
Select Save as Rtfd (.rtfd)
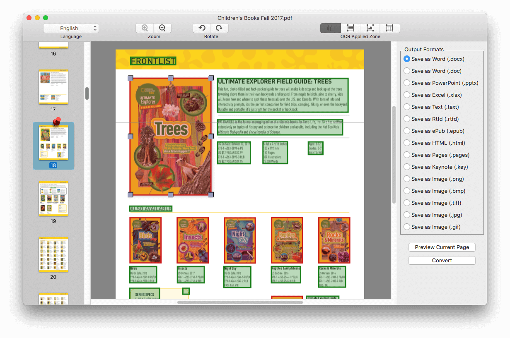[x=431, y=119]
